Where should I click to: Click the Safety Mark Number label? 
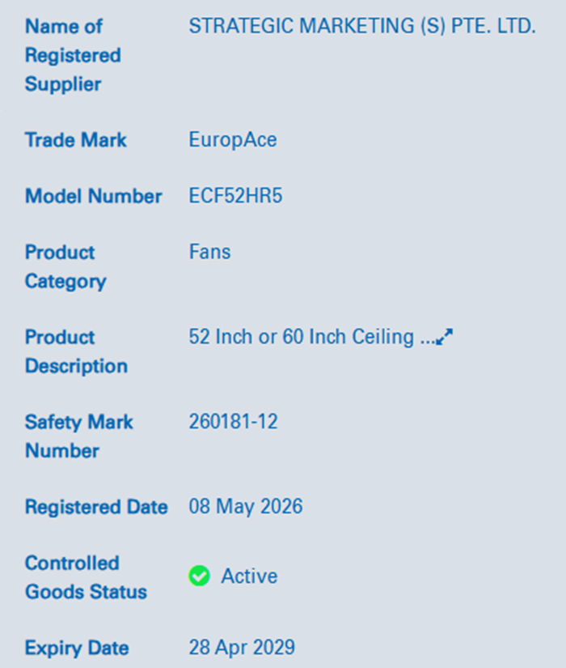pyautogui.click(x=79, y=436)
